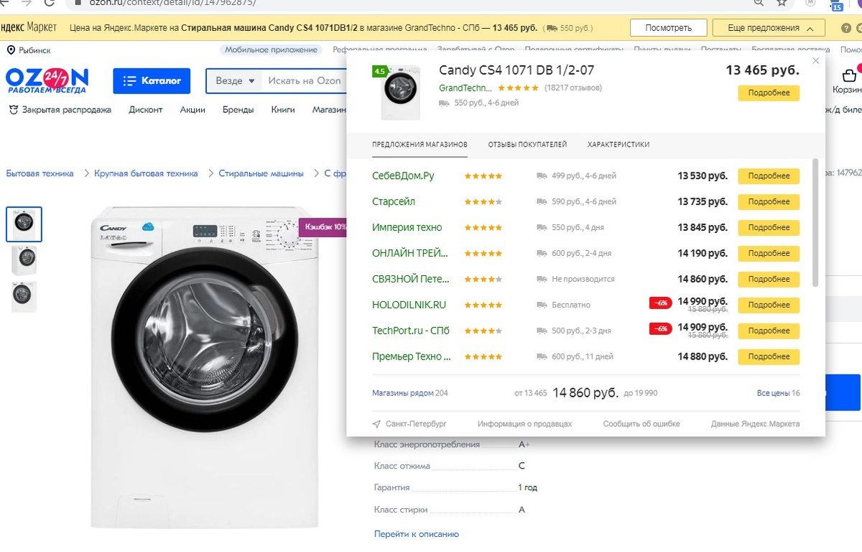Click Подробнее for Империя техно
862x552 pixels.
click(x=769, y=228)
